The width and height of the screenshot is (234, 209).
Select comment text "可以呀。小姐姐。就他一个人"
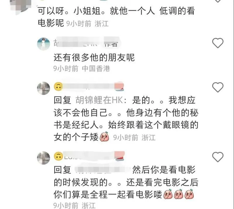click(x=96, y=11)
